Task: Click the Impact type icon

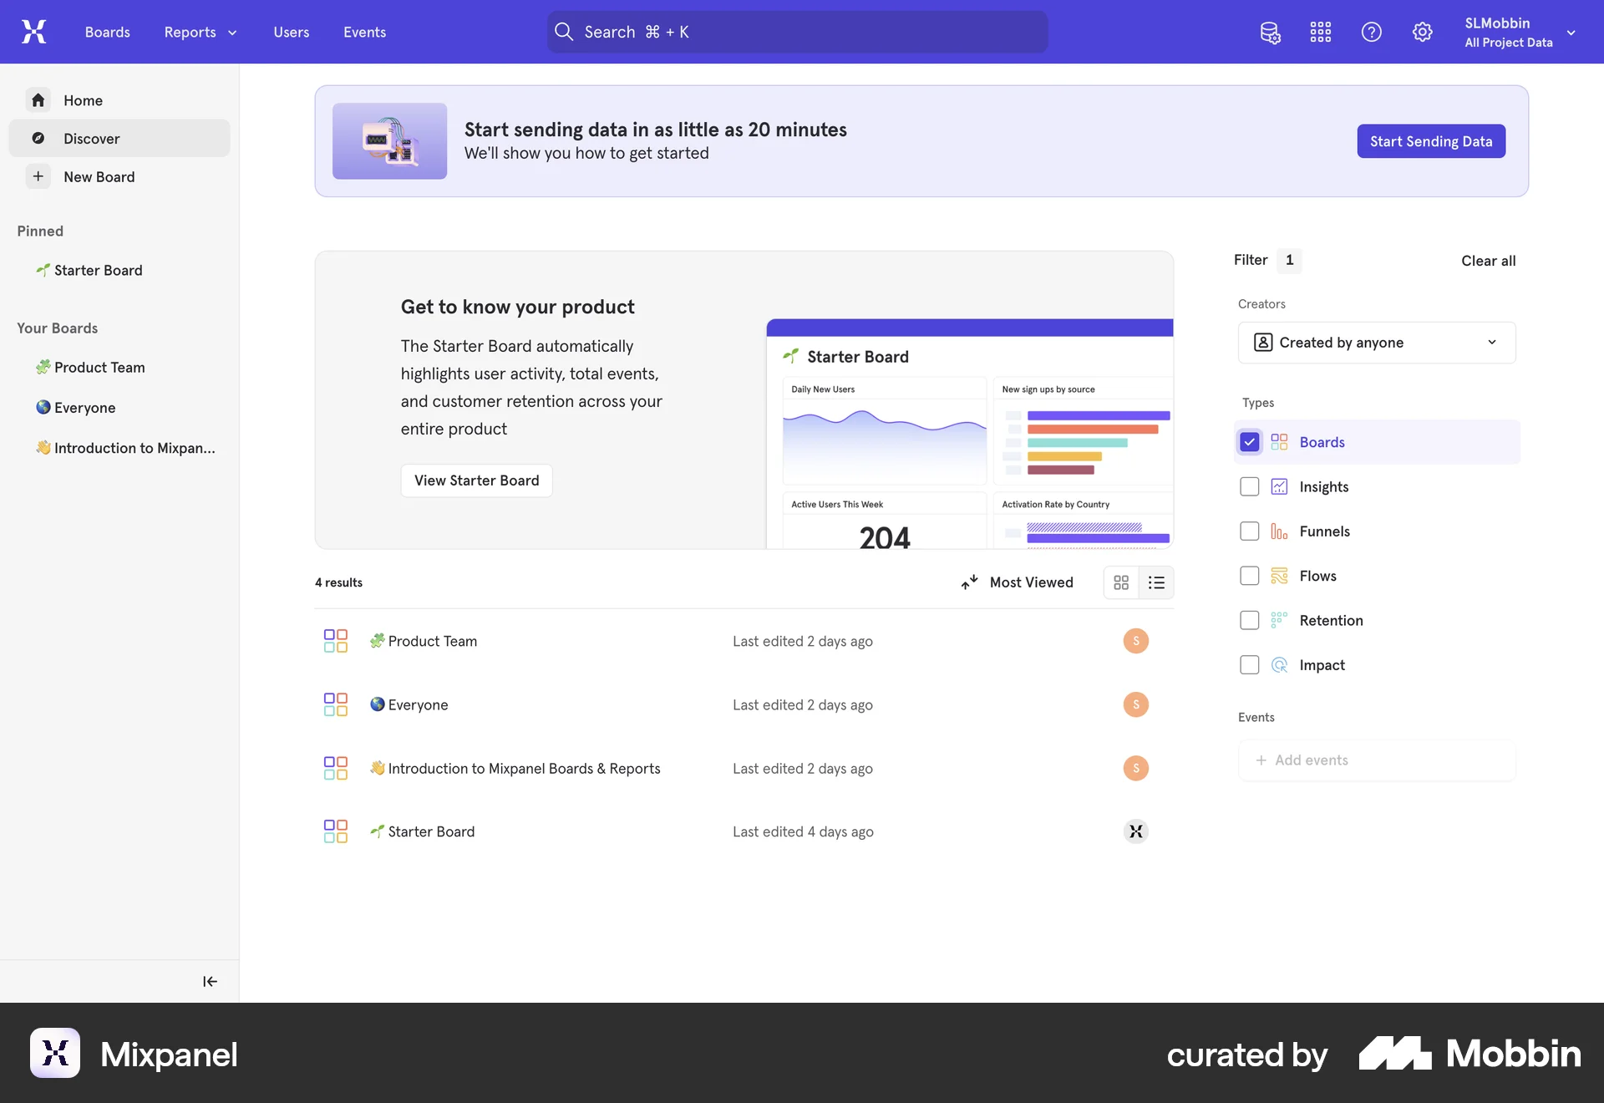Action: 1279,665
